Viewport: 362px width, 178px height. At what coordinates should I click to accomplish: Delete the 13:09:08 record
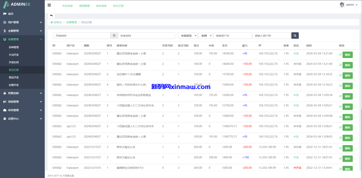[348, 117]
